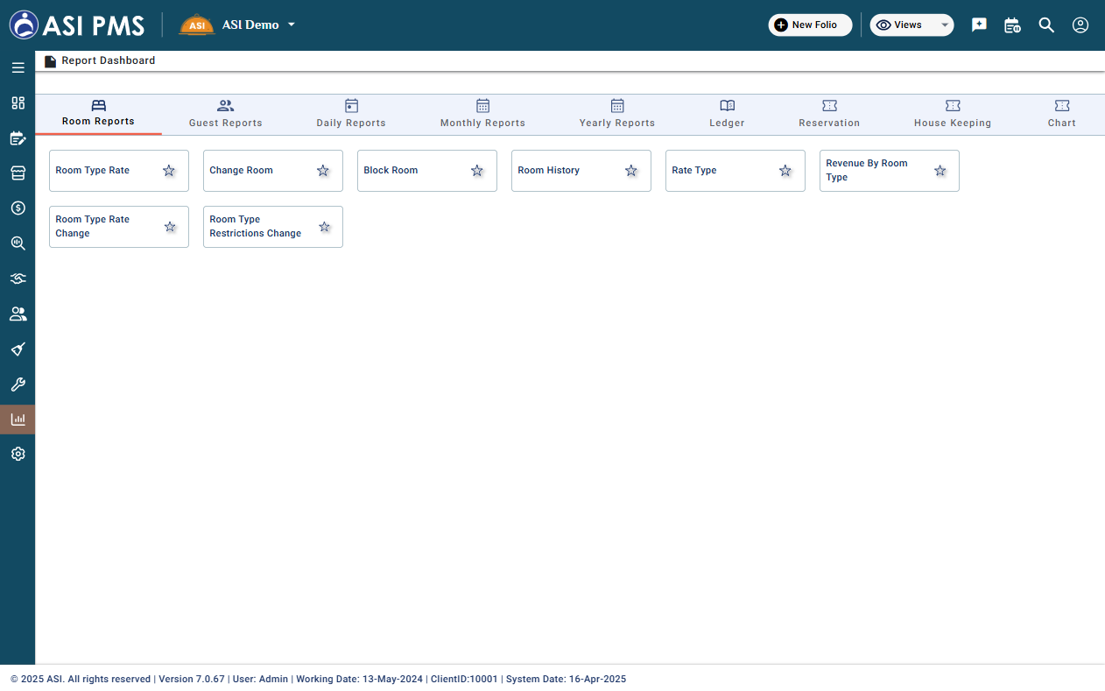Open the search magnifier in header
The width and height of the screenshot is (1105, 691).
tap(1046, 25)
